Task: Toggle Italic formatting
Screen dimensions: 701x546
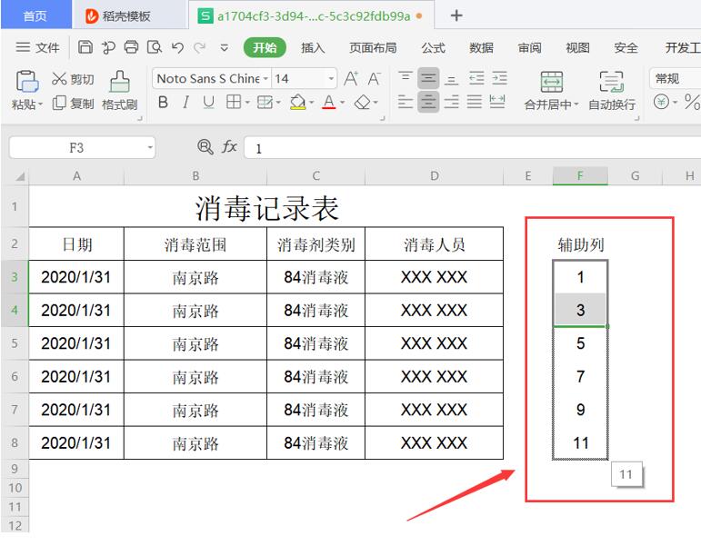Action: pyautogui.click(x=186, y=103)
